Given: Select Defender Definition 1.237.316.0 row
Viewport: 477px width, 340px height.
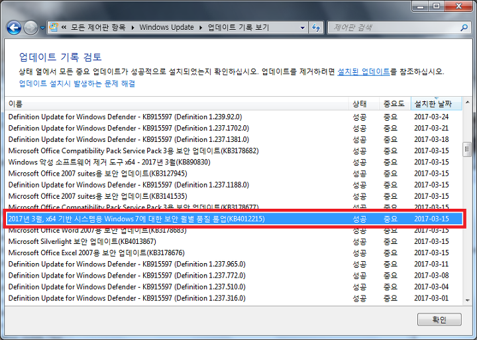Looking at the screenshot, I should (x=234, y=298).
